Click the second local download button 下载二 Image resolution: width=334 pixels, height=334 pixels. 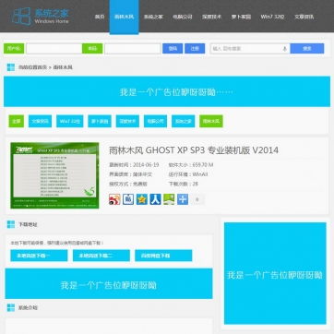click(x=101, y=256)
